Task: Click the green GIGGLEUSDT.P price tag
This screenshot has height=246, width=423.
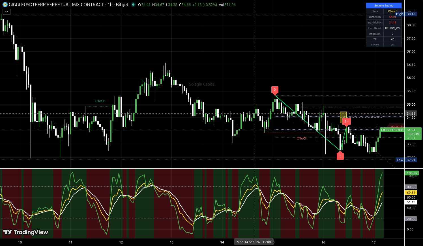Action: (x=392, y=130)
